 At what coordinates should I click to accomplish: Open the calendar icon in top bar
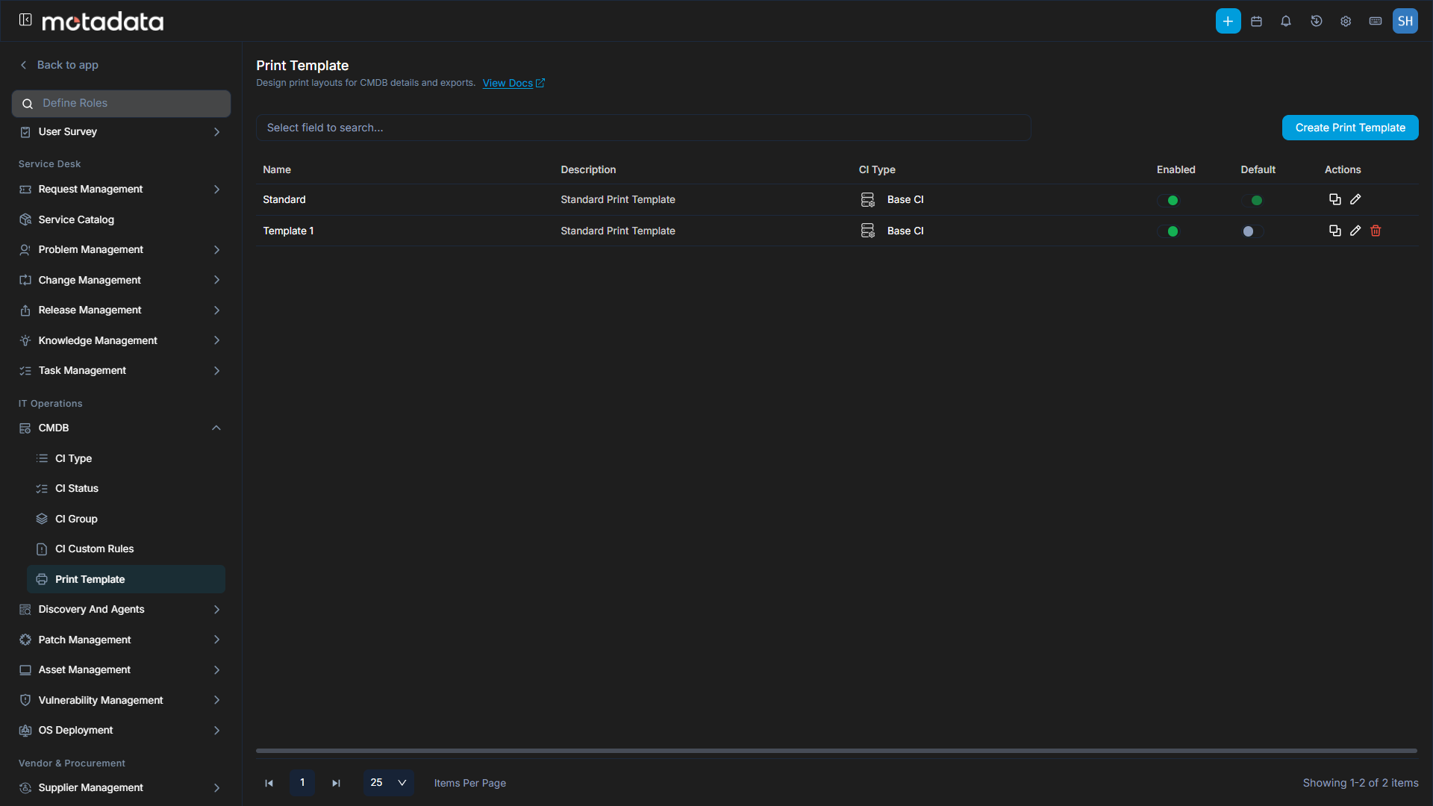point(1257,21)
